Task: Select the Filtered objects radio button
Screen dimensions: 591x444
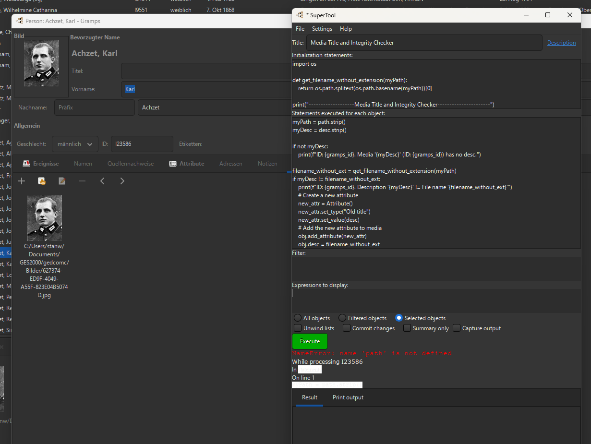Action: [342, 318]
